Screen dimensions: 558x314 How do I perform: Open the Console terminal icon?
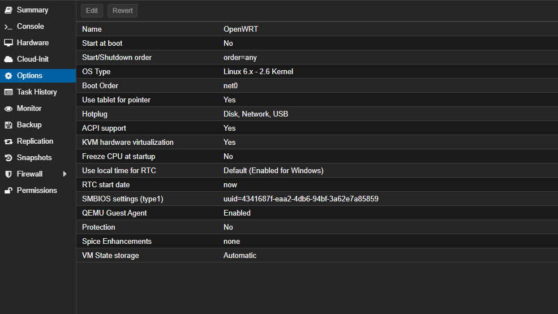(x=8, y=27)
